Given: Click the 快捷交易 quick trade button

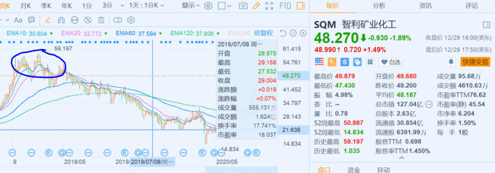Looking at the screenshot, I should click(x=475, y=62).
